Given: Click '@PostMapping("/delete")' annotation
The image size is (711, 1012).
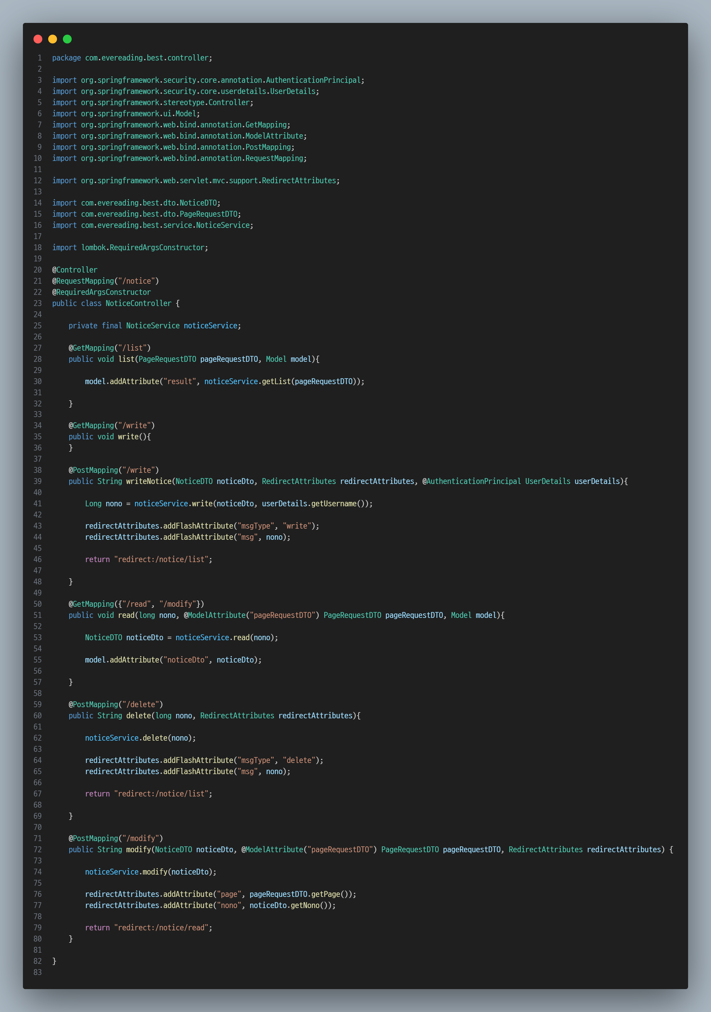Looking at the screenshot, I should click(x=115, y=704).
